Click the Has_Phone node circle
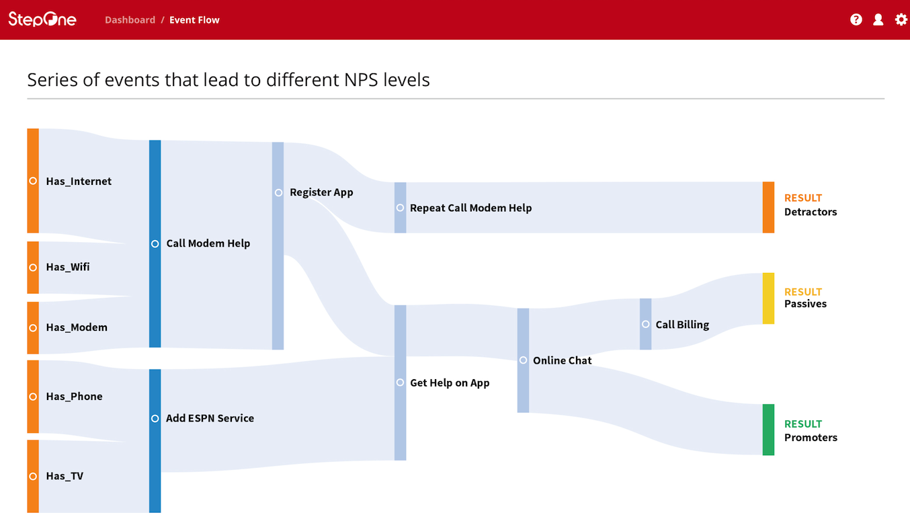 33,397
